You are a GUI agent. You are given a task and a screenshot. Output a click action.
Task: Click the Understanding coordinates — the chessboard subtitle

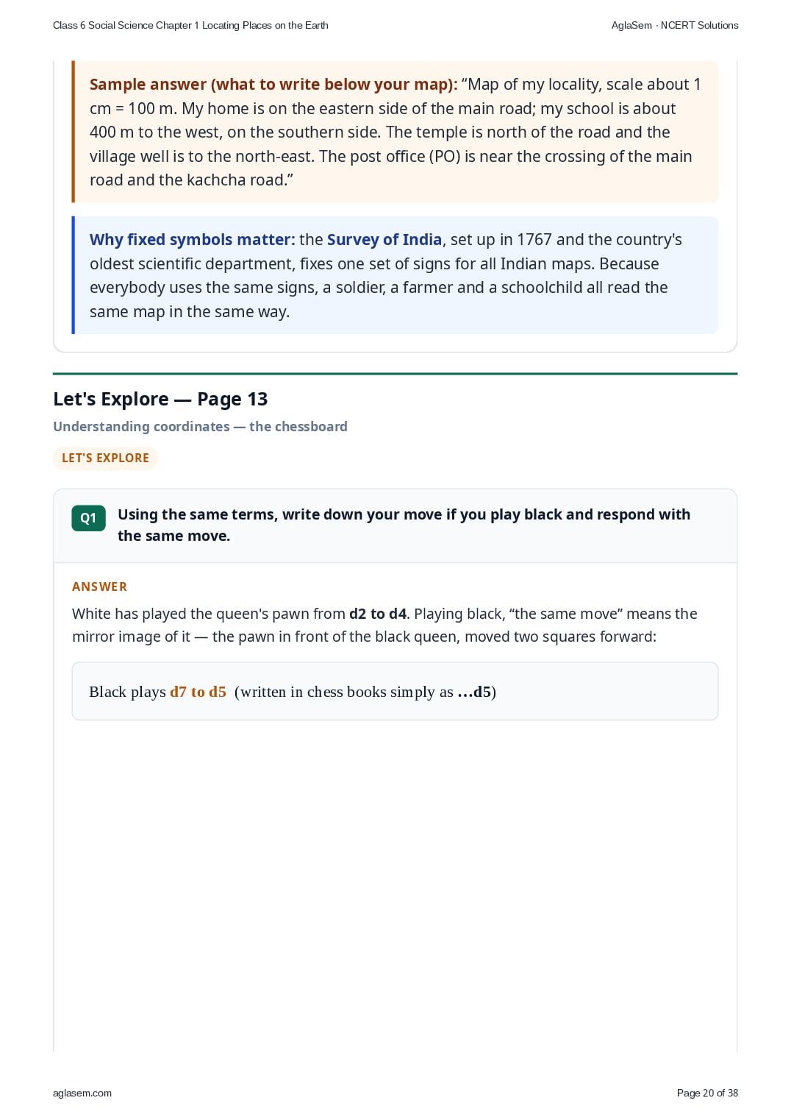(200, 427)
